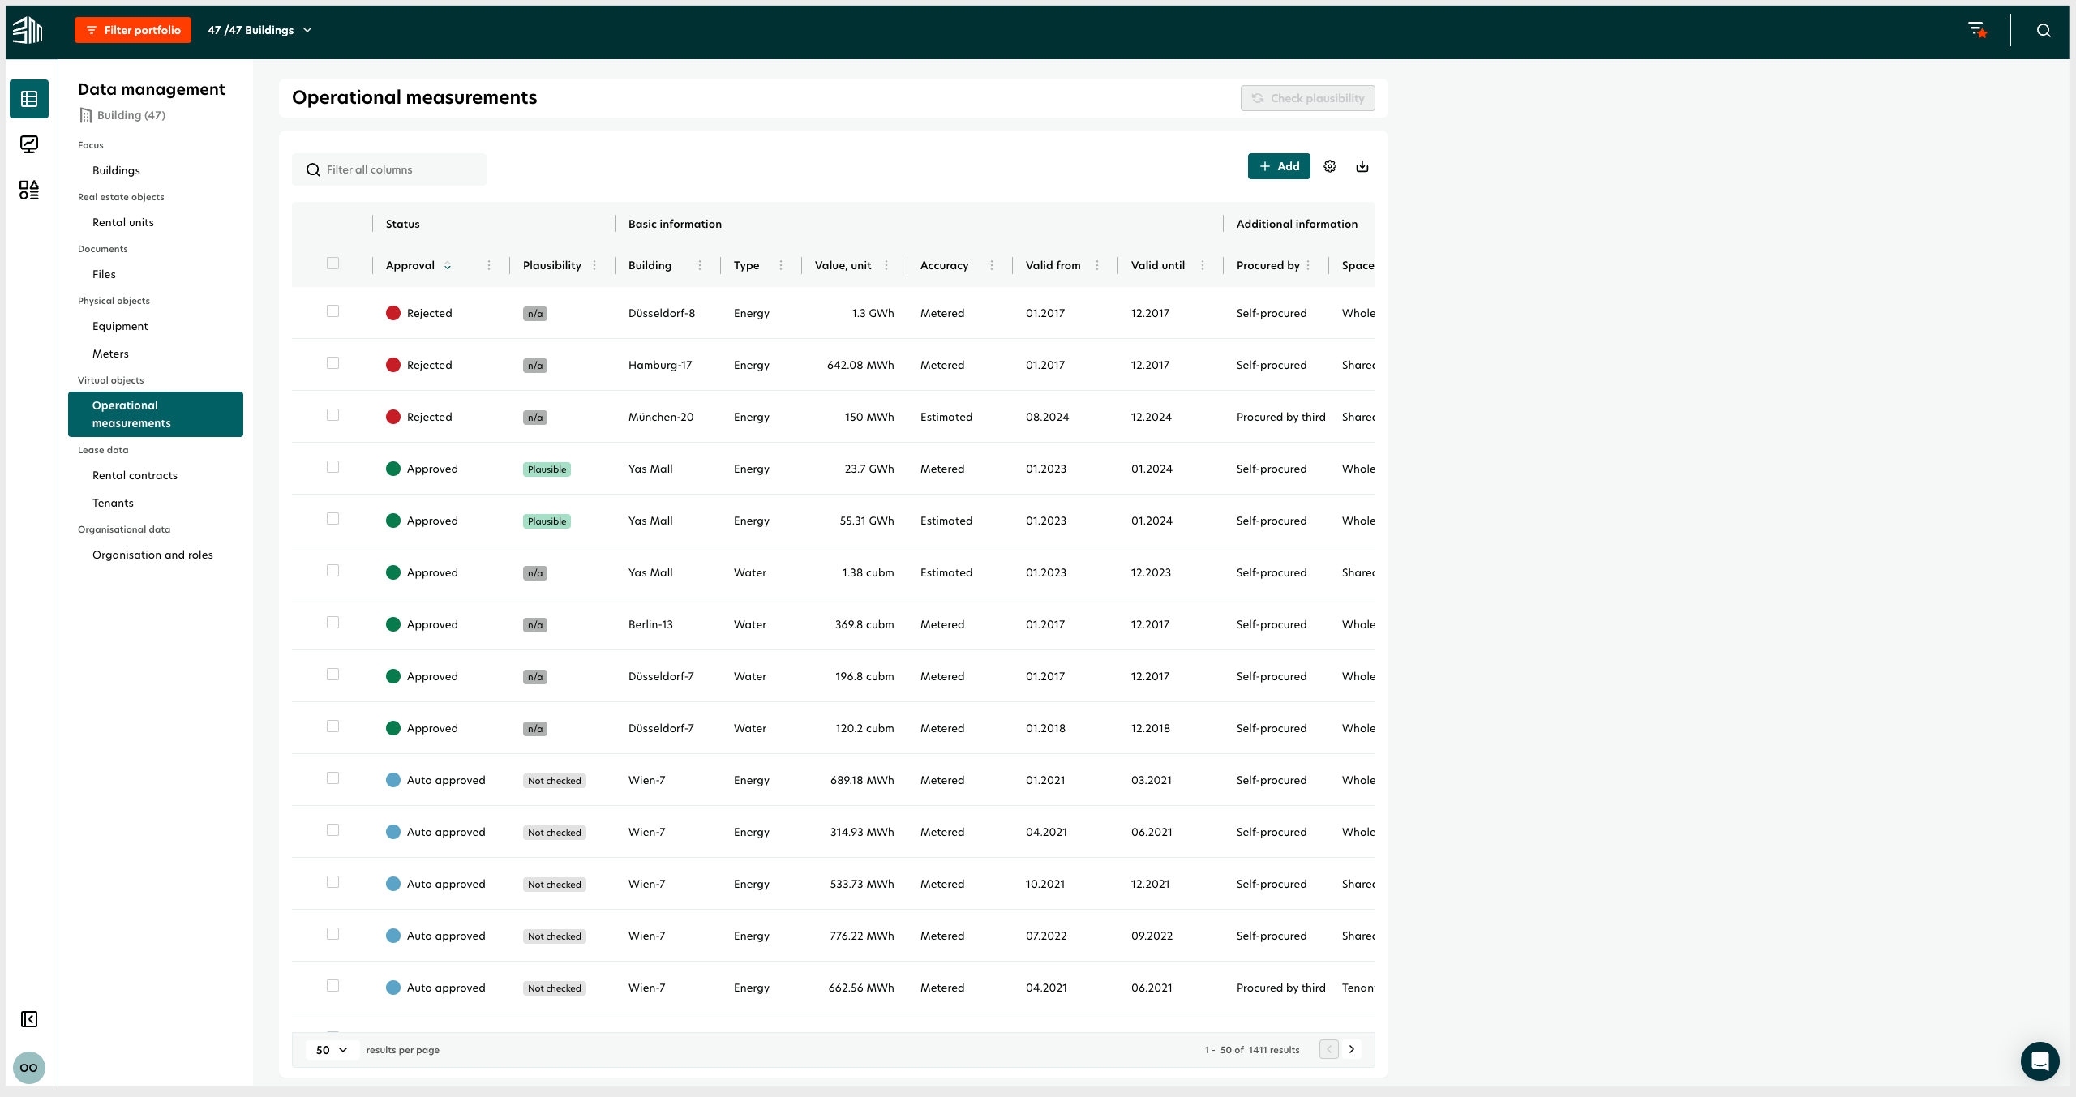Open the Value, unit column options menu

tap(886, 265)
